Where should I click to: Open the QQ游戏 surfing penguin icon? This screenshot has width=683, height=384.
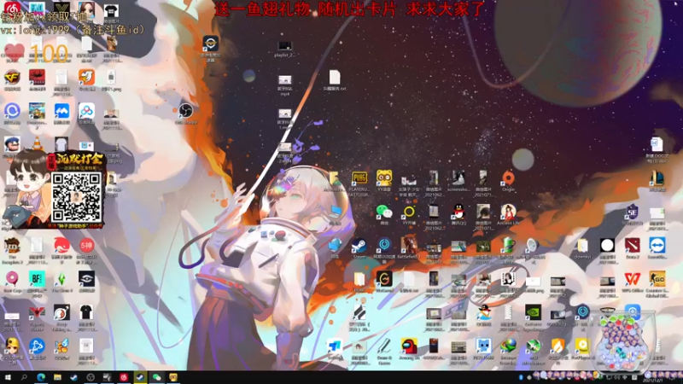483,312
